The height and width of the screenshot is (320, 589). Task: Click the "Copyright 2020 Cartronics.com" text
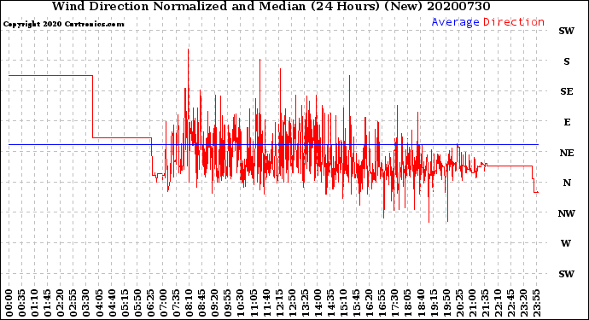(x=64, y=24)
